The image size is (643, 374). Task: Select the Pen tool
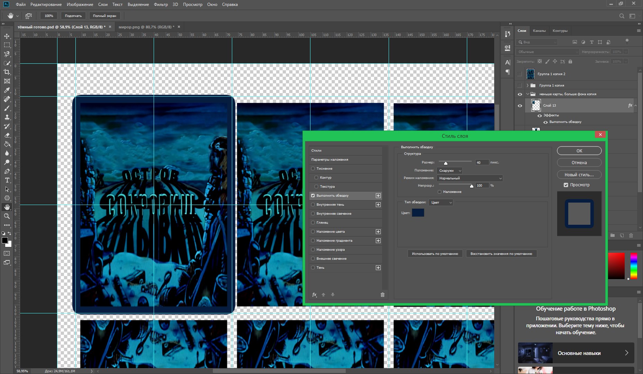pos(7,171)
